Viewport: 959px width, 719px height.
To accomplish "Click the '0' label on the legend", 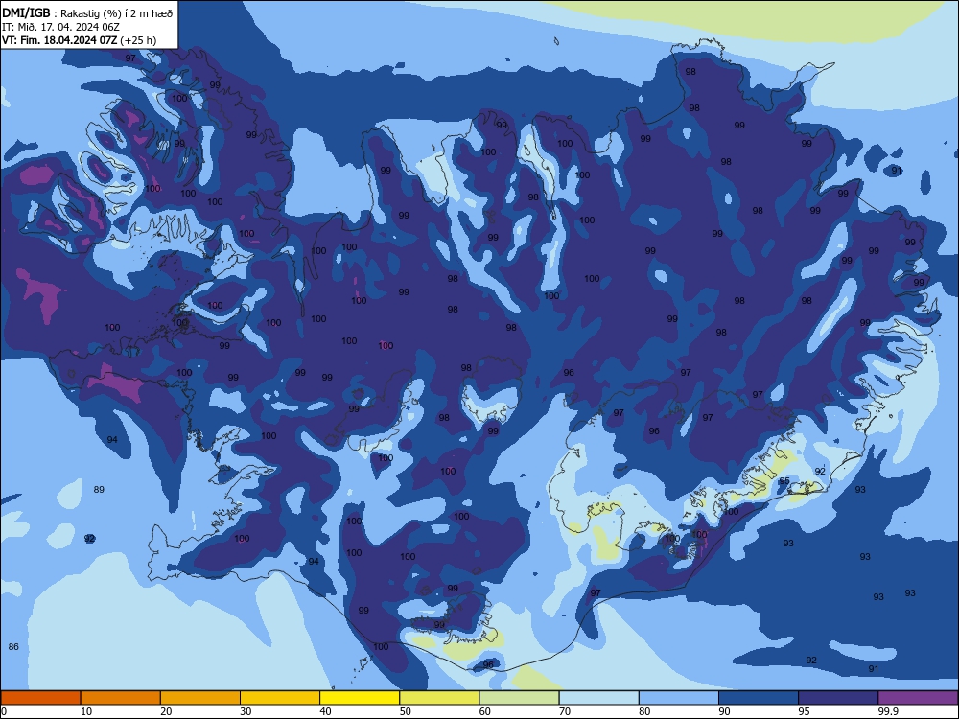I will point(4,711).
